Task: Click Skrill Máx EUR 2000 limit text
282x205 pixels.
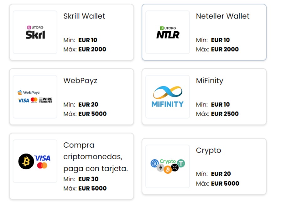Action: pyautogui.click(x=85, y=49)
